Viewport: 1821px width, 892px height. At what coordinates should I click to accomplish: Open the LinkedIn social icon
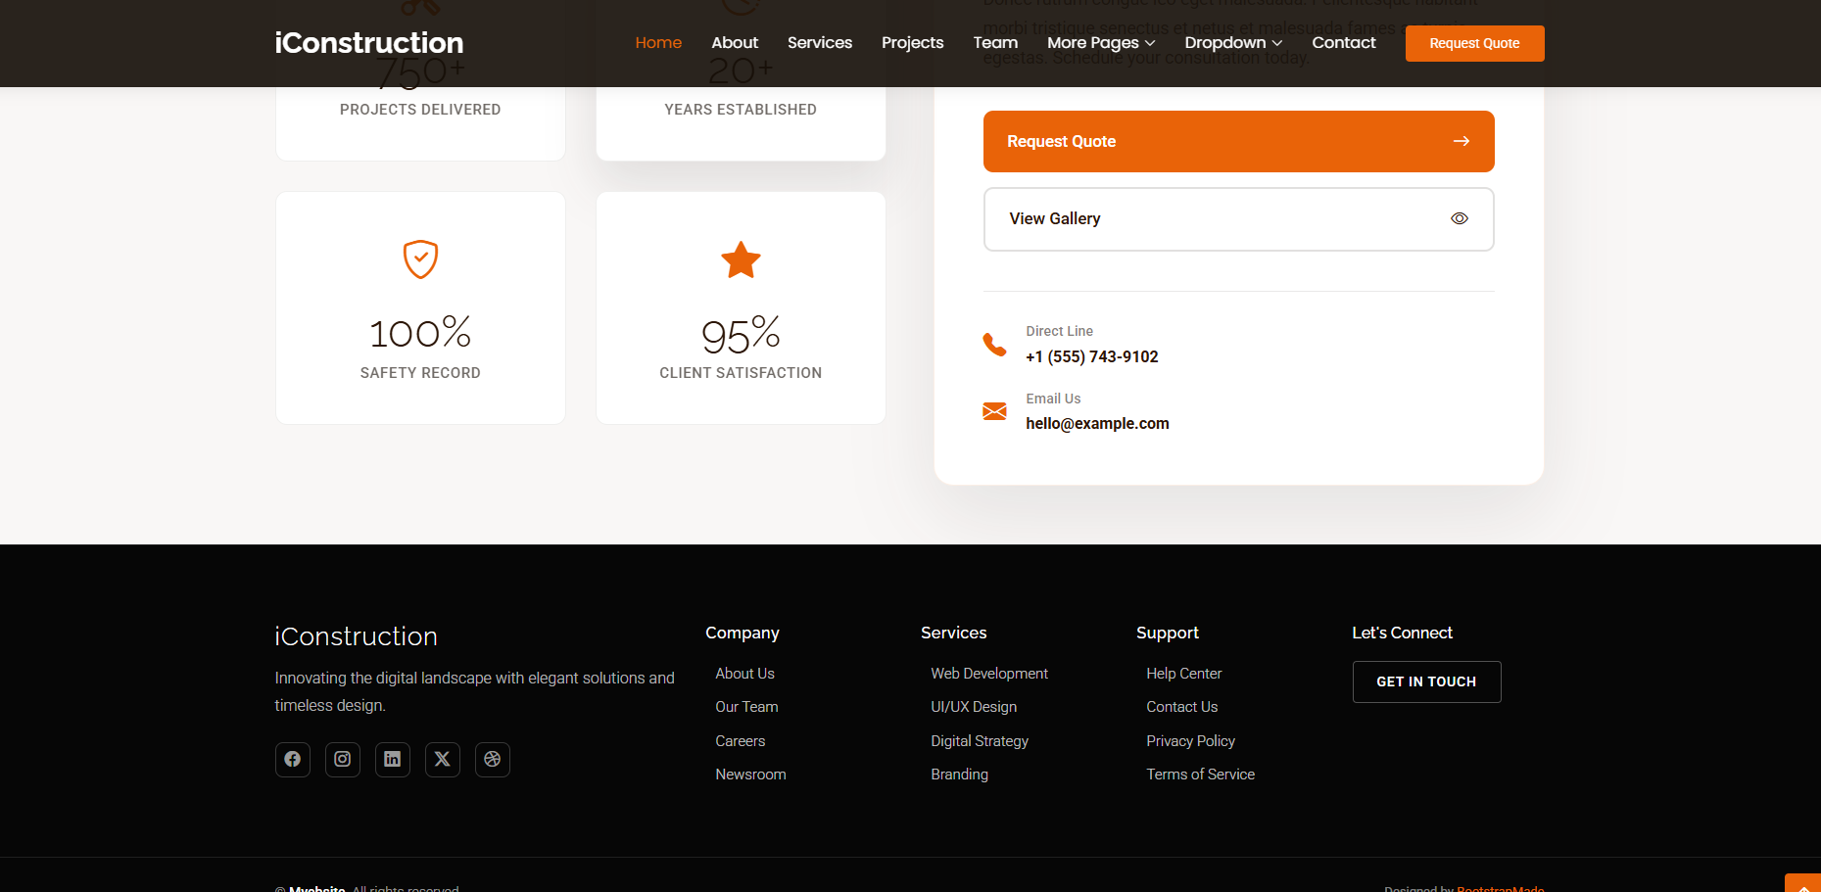pos(392,759)
